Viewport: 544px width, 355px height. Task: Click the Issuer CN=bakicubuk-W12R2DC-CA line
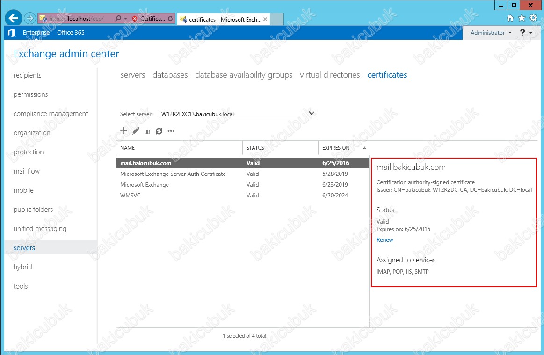tap(454, 190)
